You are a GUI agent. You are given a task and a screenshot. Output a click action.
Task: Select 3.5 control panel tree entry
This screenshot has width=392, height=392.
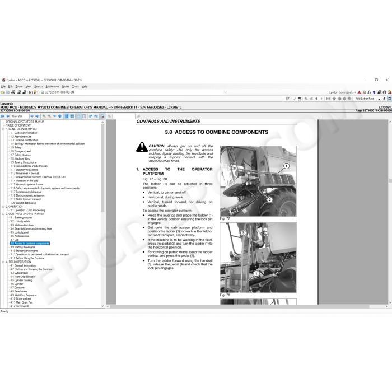pyautogui.click(x=20, y=232)
